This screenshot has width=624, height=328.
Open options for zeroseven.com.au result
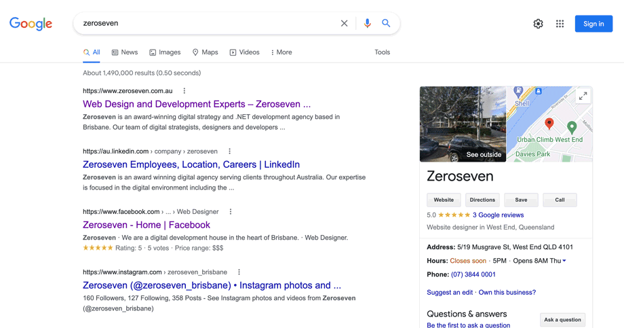pos(184,91)
